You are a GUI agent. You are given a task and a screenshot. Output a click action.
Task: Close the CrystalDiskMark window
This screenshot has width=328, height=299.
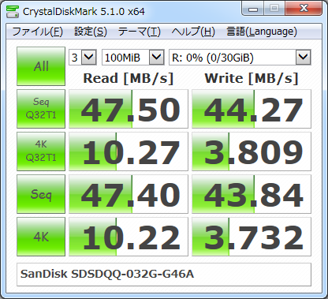(304, 9)
